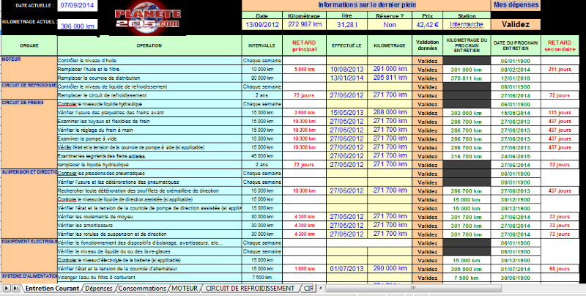
Task: Click the date actuelle field 07/09/2014
Action: [77, 4]
